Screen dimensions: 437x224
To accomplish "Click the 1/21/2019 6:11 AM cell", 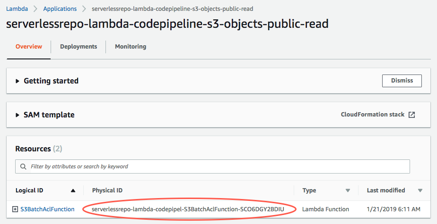I will click(x=393, y=209).
